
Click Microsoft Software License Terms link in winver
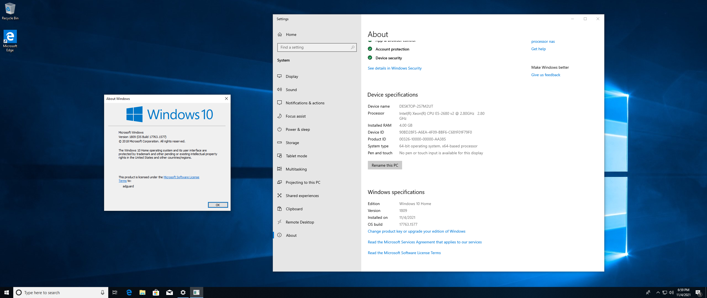pyautogui.click(x=181, y=177)
